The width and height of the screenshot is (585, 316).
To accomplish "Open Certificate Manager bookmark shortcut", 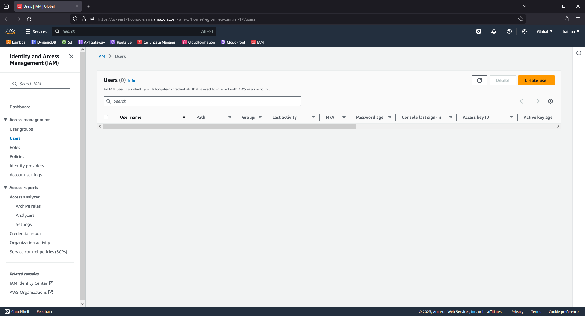I will pyautogui.click(x=157, y=42).
